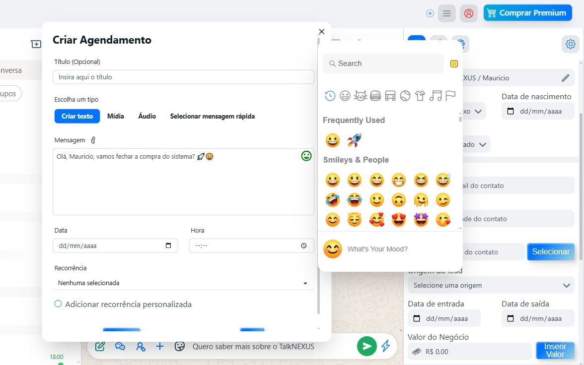This screenshot has height=365, width=584.
Task: Open the user profile icon in header
Action: (468, 13)
